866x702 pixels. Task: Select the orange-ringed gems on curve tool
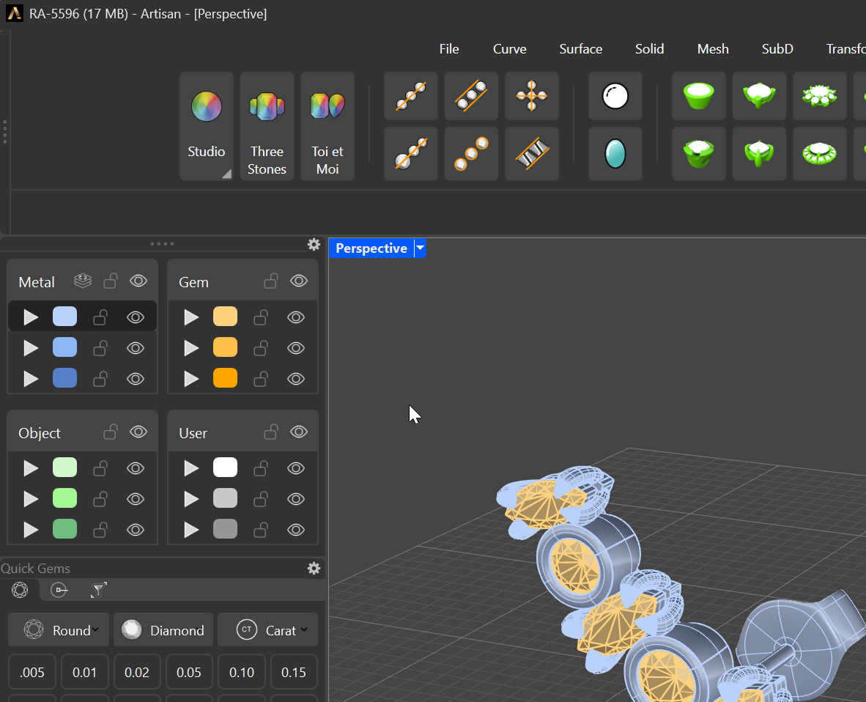click(x=471, y=154)
